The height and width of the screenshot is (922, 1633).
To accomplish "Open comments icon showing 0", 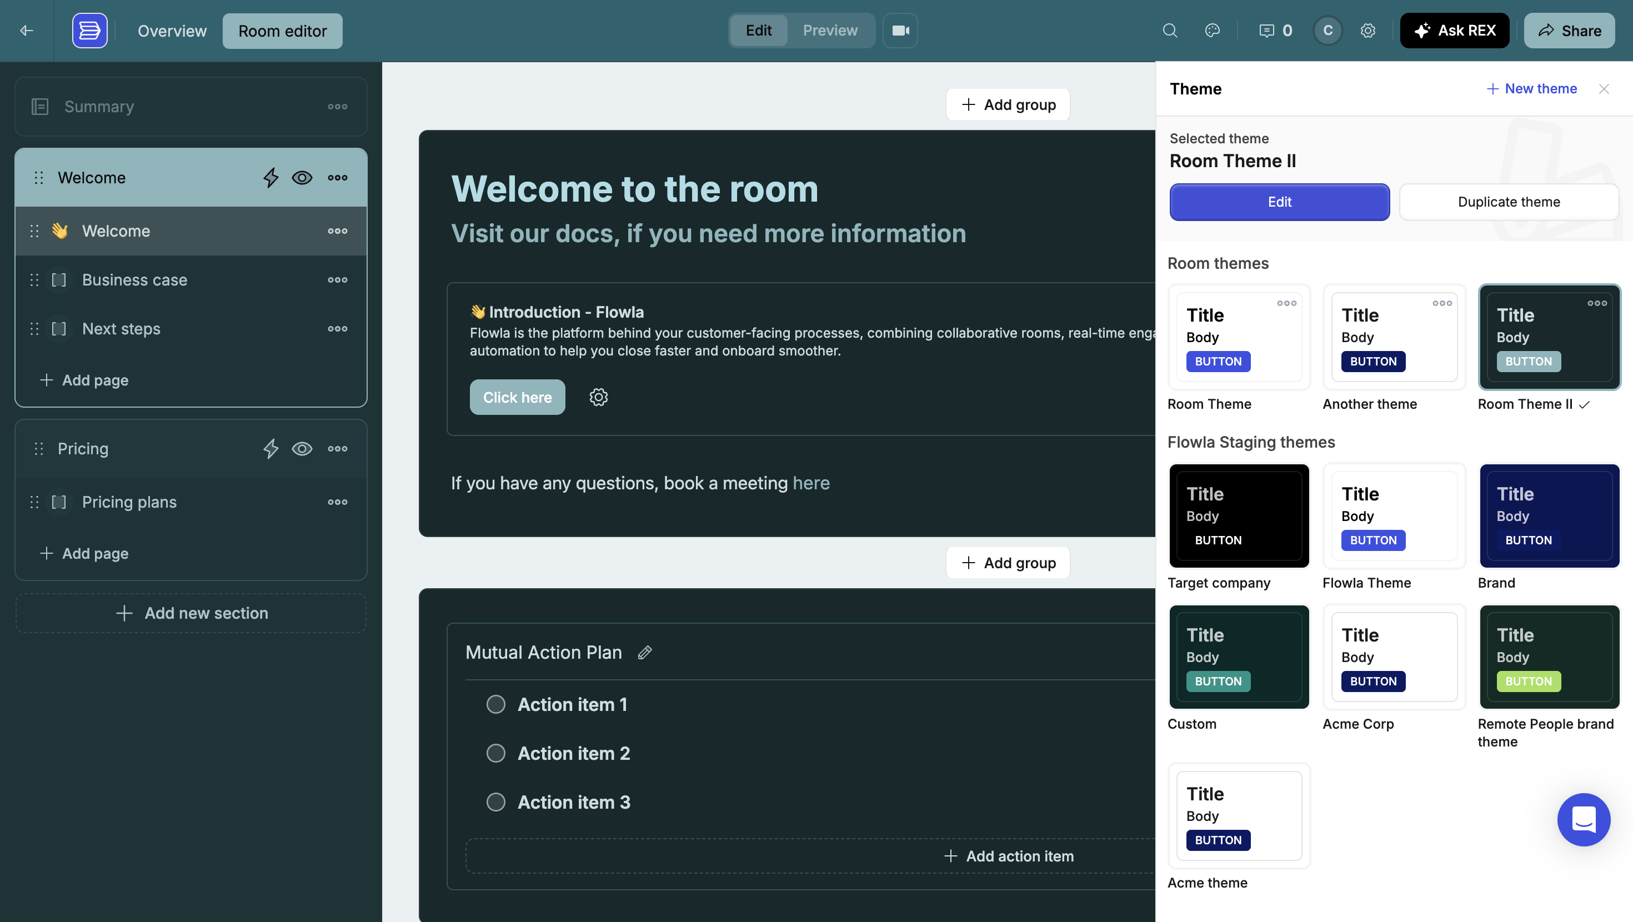I will [x=1275, y=31].
